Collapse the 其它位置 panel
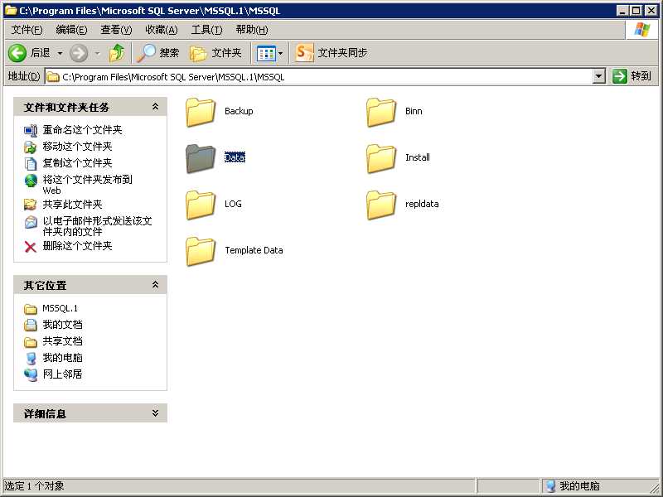This screenshot has height=497, width=663. pos(155,285)
